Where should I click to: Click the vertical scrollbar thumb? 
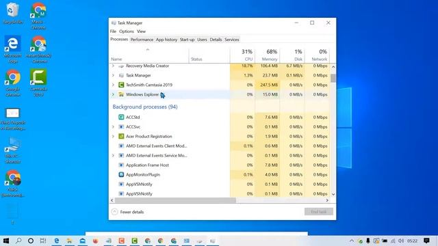(x=333, y=78)
